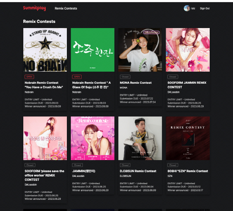Open Nobrain Remix Contest "You Have a Crush On Me" title
Screen dimensions: 233x211
click(44, 85)
